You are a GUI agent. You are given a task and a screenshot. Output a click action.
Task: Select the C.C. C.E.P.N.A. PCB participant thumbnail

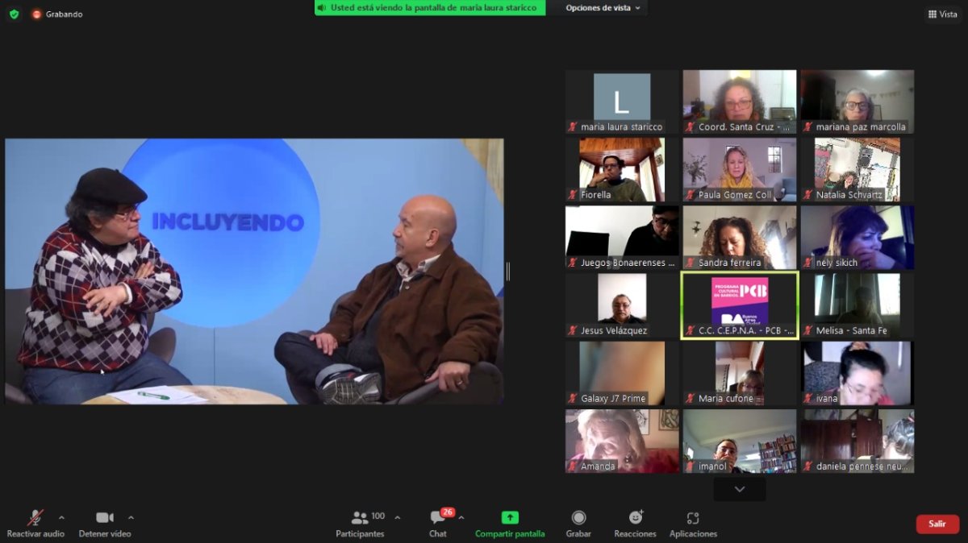click(x=740, y=305)
